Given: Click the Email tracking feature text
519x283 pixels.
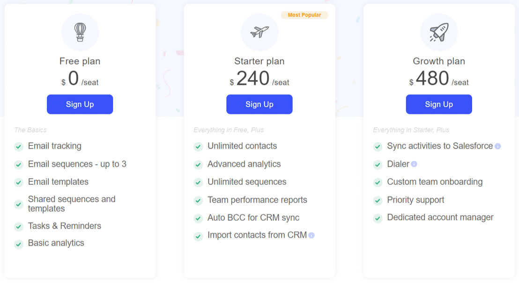Looking at the screenshot, I should pos(55,146).
